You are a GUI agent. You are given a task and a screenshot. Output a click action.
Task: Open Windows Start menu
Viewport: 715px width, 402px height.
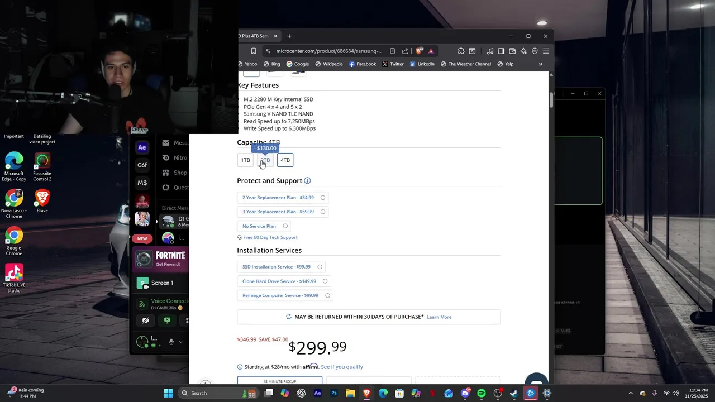pos(168,393)
